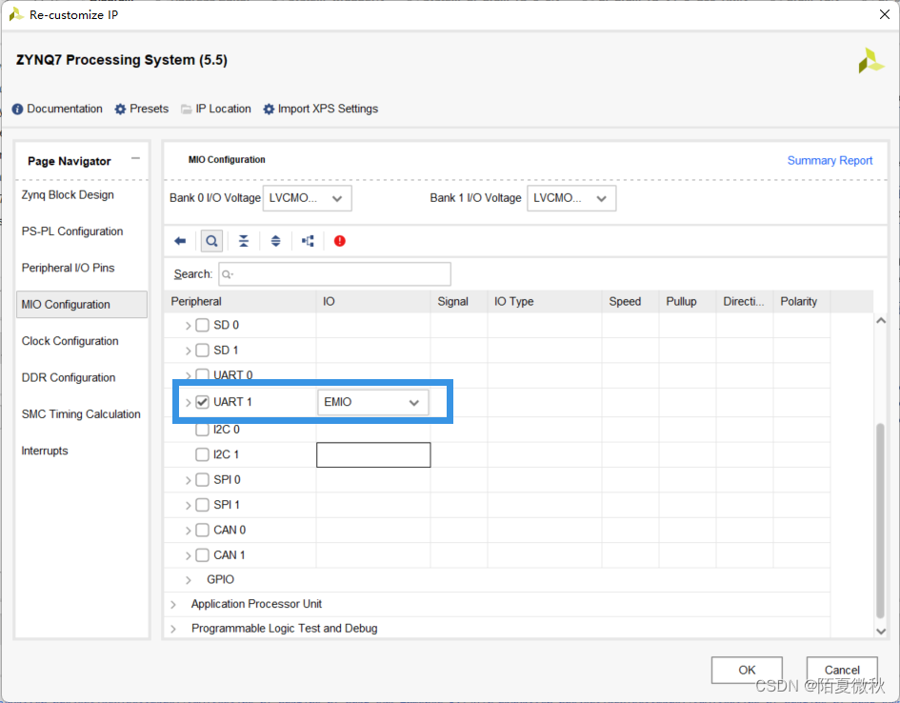Click the vertical scrollbar thumb
900x703 pixels.
[x=881, y=520]
